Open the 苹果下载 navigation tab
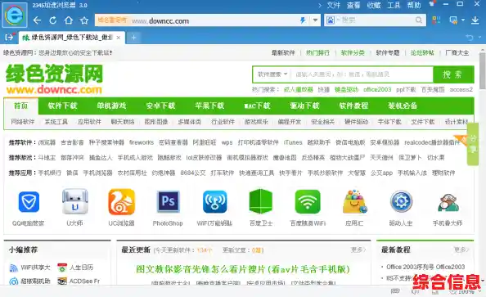This screenshot has height=297, width=486. pyautogui.click(x=209, y=106)
